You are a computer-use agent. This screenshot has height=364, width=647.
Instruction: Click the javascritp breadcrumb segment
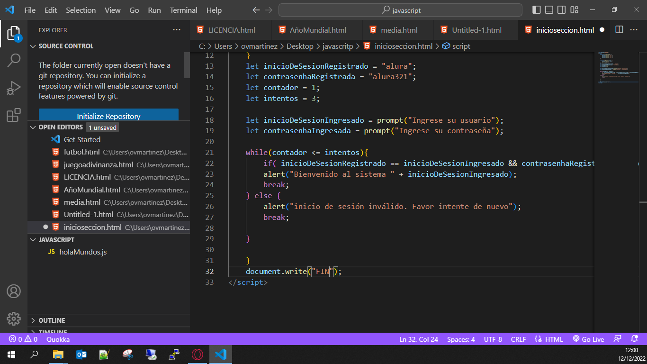338,46
